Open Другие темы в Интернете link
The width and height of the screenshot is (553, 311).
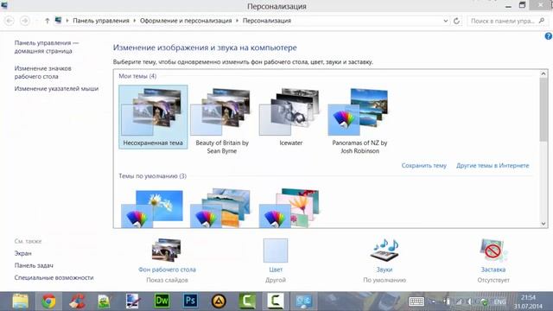493,165
